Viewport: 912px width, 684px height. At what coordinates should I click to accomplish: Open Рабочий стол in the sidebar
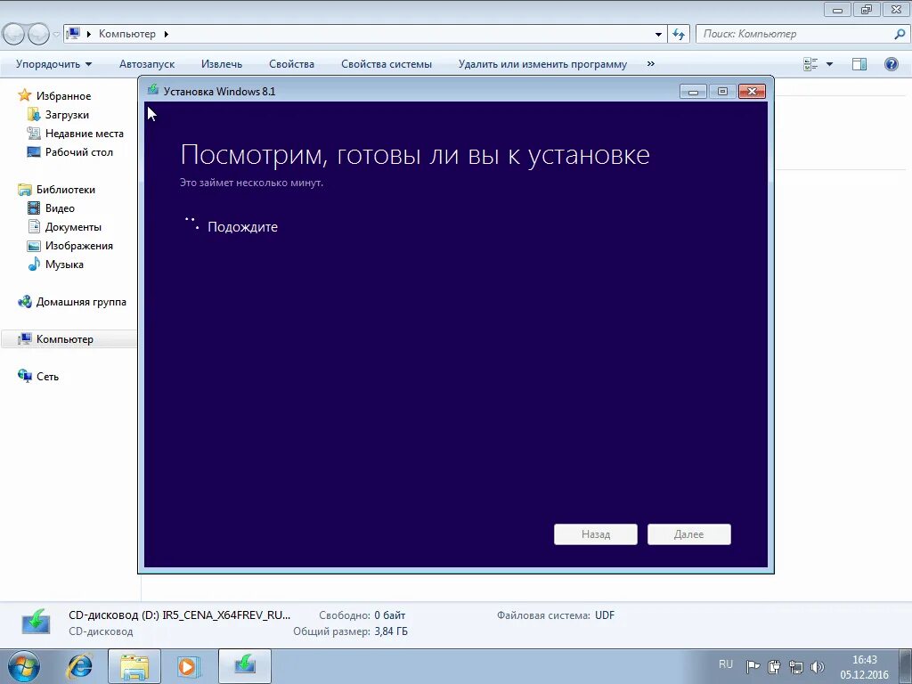[79, 151]
